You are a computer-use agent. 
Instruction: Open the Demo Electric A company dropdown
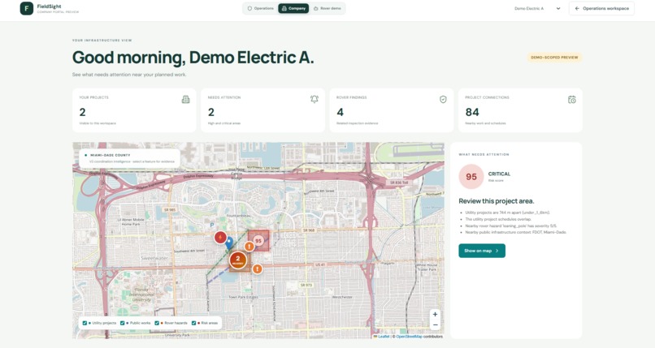(537, 8)
